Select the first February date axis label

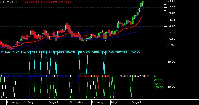pos(13,102)
